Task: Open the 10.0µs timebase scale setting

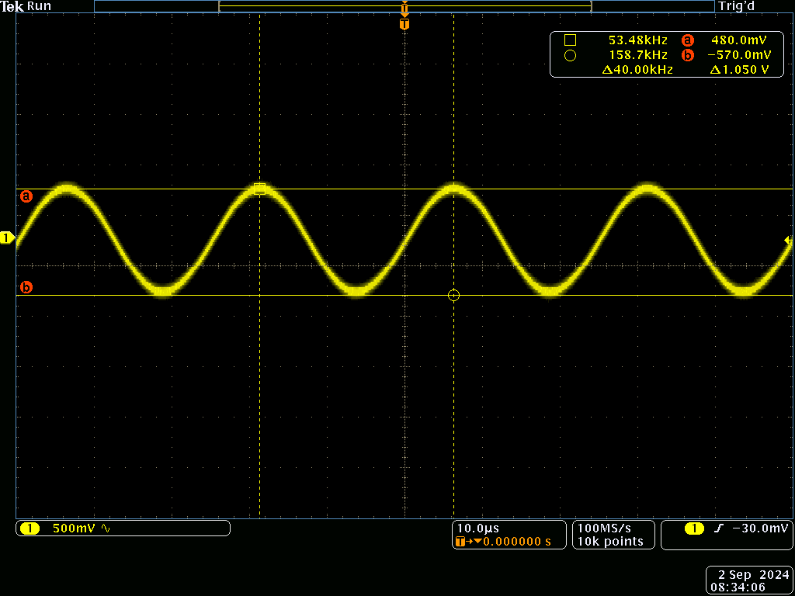Action: [477, 528]
